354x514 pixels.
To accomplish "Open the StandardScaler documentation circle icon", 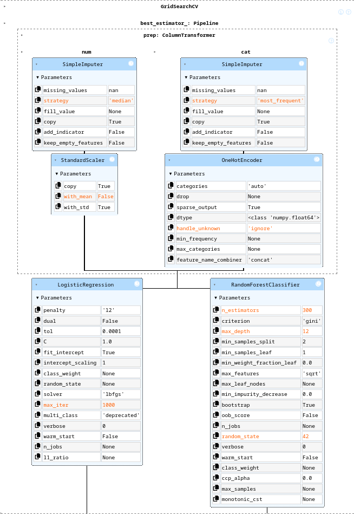I will tap(112, 160).
